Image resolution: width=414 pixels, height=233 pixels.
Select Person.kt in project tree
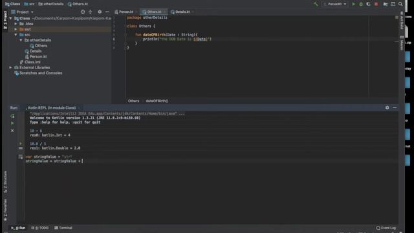coord(36,56)
